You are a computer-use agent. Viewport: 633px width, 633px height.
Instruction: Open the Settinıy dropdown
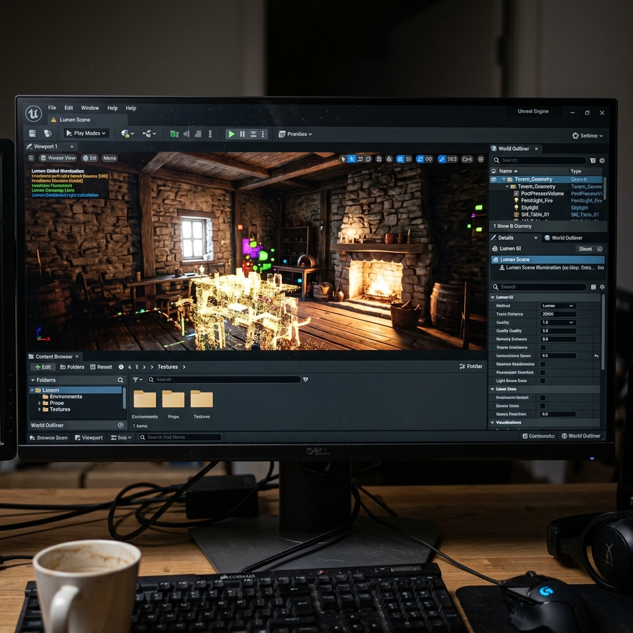point(587,135)
